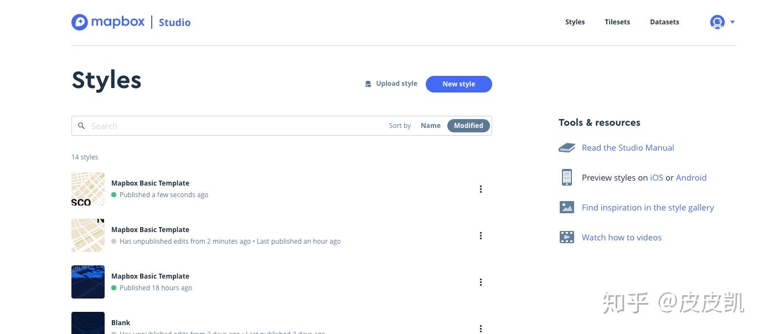Click the Studio Manual book icon

pyautogui.click(x=566, y=148)
